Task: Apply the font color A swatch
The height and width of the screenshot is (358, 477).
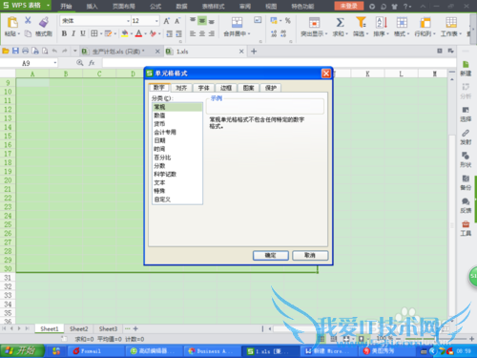Action: (138, 33)
